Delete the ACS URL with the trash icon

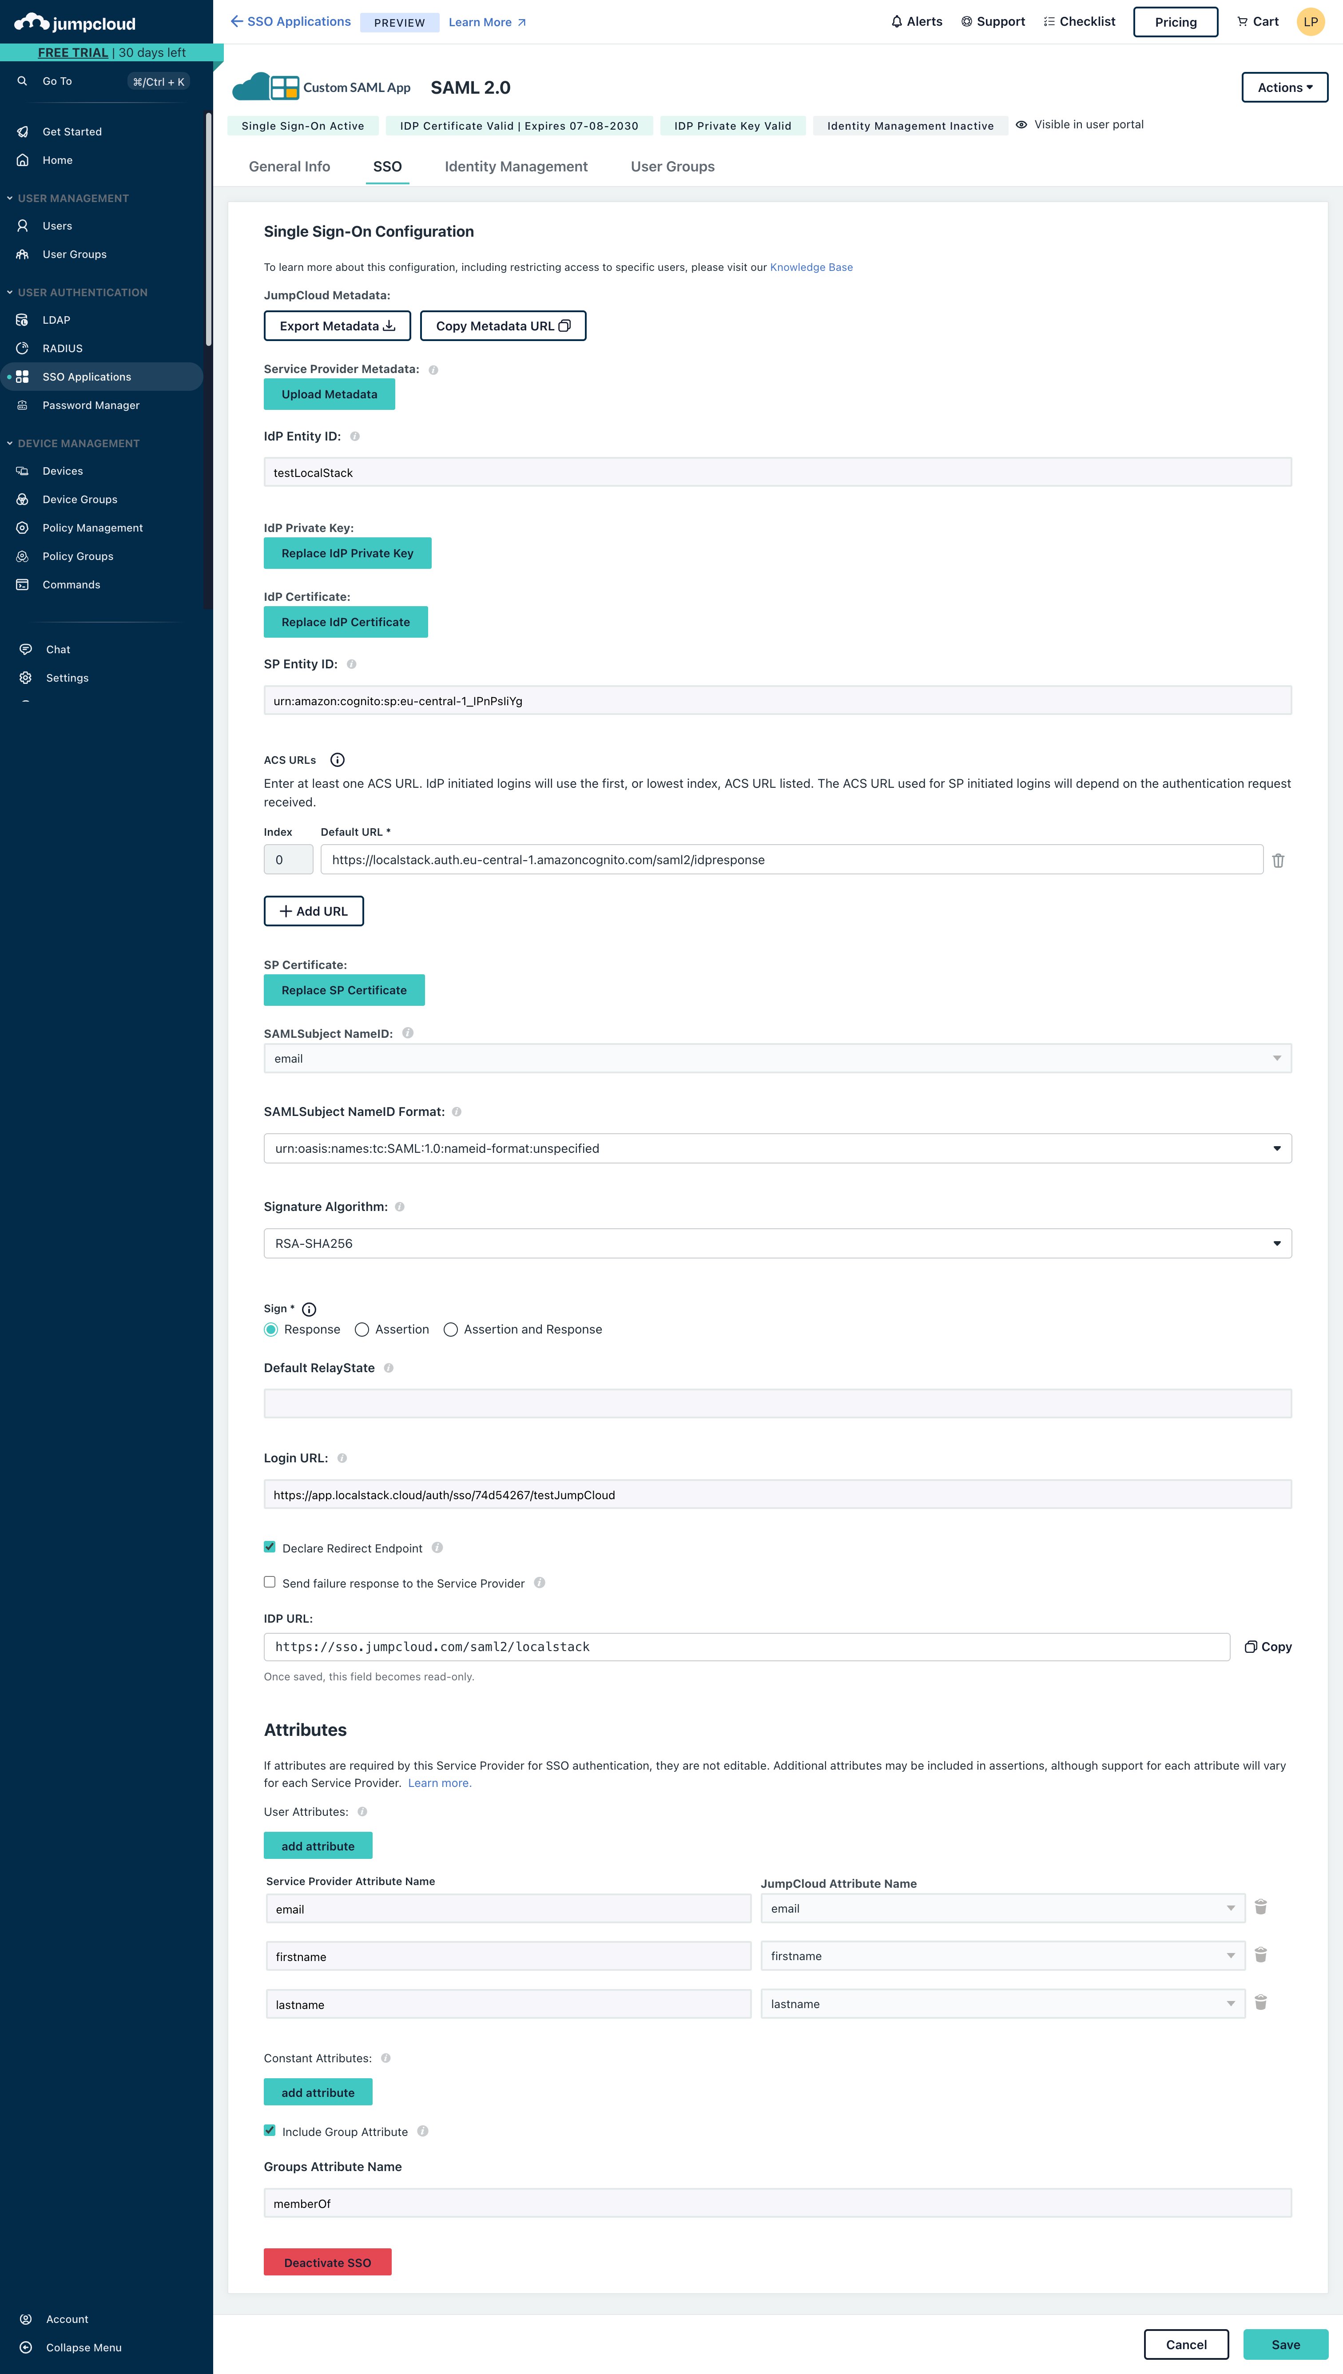tap(1279, 860)
